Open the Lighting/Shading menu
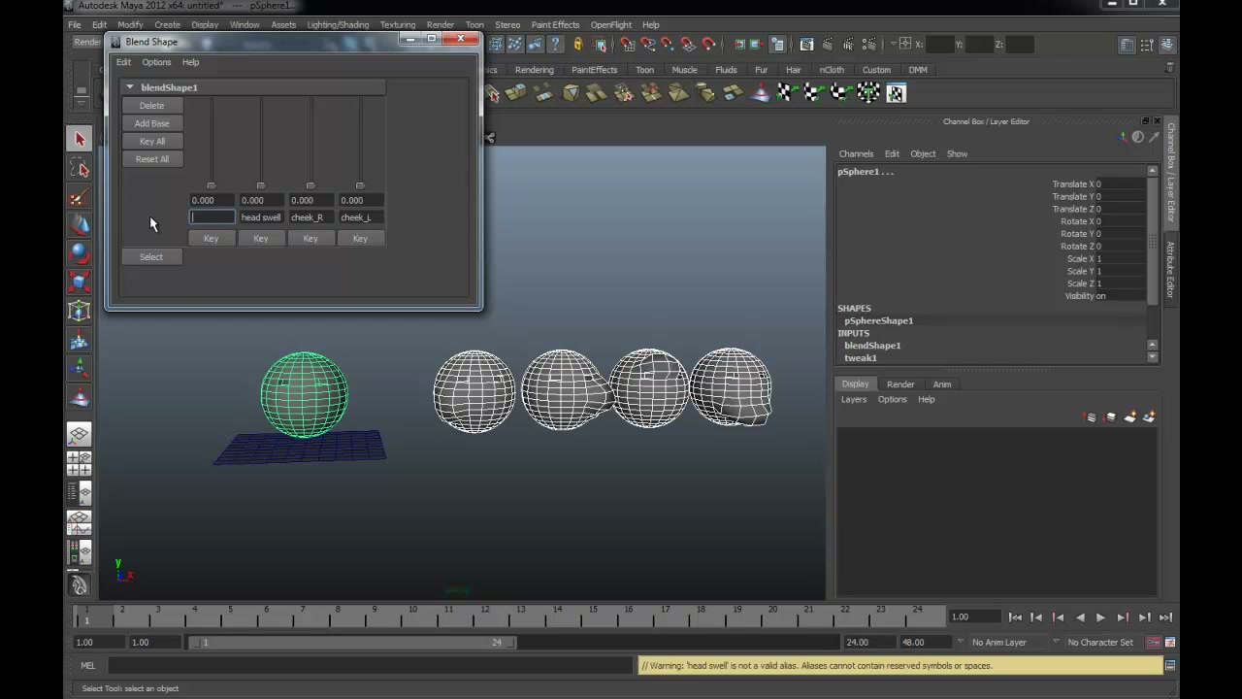 (x=338, y=24)
